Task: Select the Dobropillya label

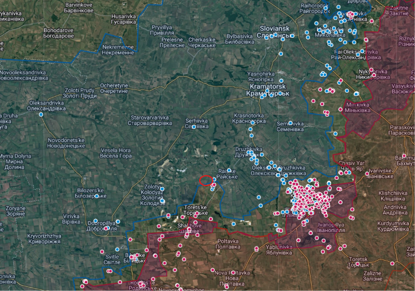Action: (102, 226)
